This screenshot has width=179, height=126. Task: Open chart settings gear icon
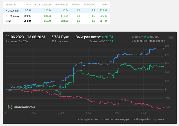click(x=171, y=37)
